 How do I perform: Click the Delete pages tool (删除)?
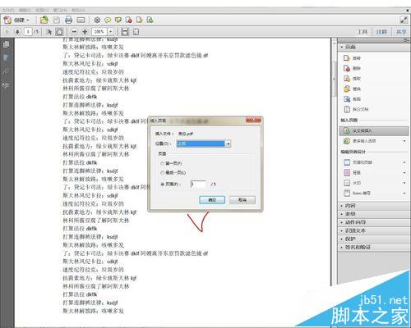point(353,68)
